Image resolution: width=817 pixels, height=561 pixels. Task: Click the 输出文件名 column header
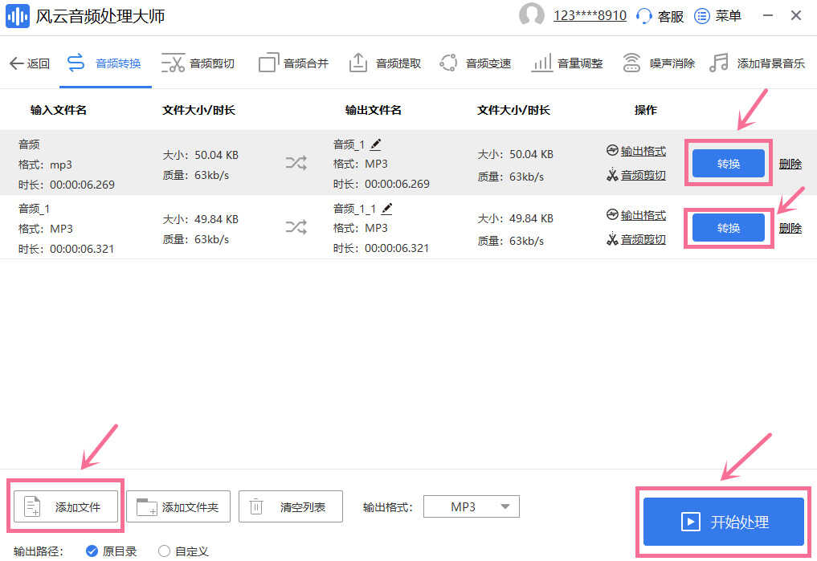point(373,110)
